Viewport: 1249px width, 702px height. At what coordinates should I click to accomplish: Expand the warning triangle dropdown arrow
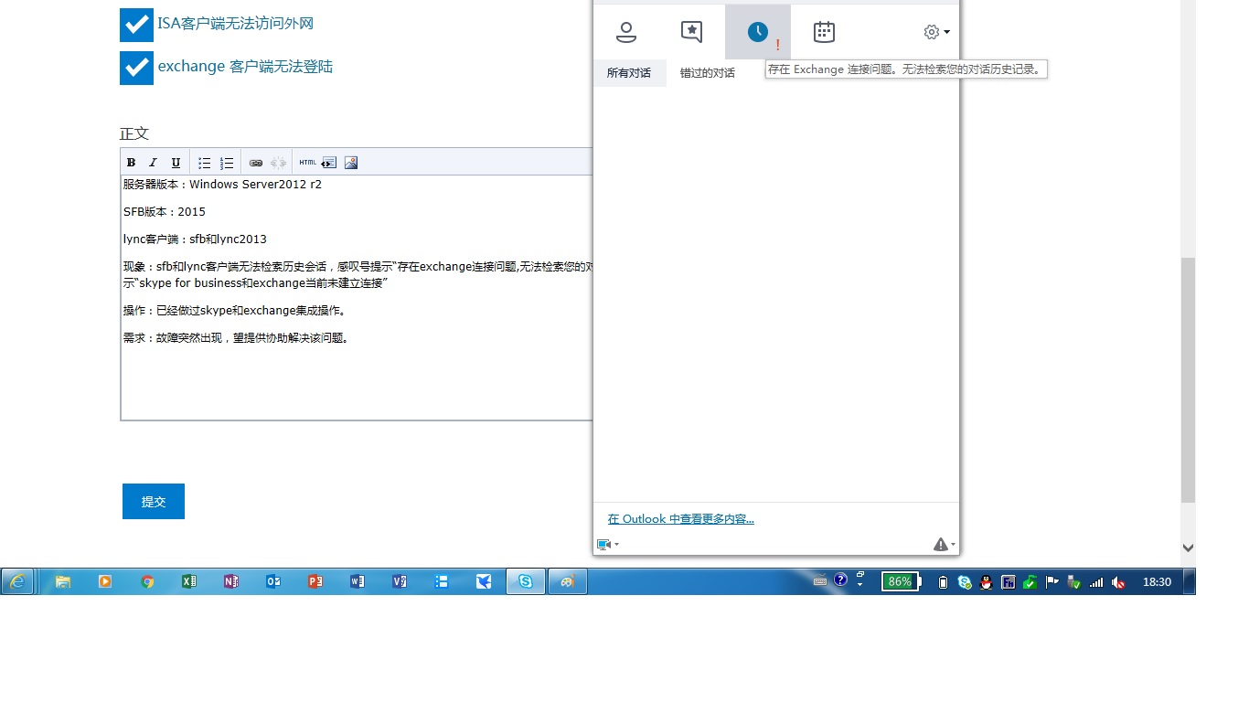[x=954, y=545]
